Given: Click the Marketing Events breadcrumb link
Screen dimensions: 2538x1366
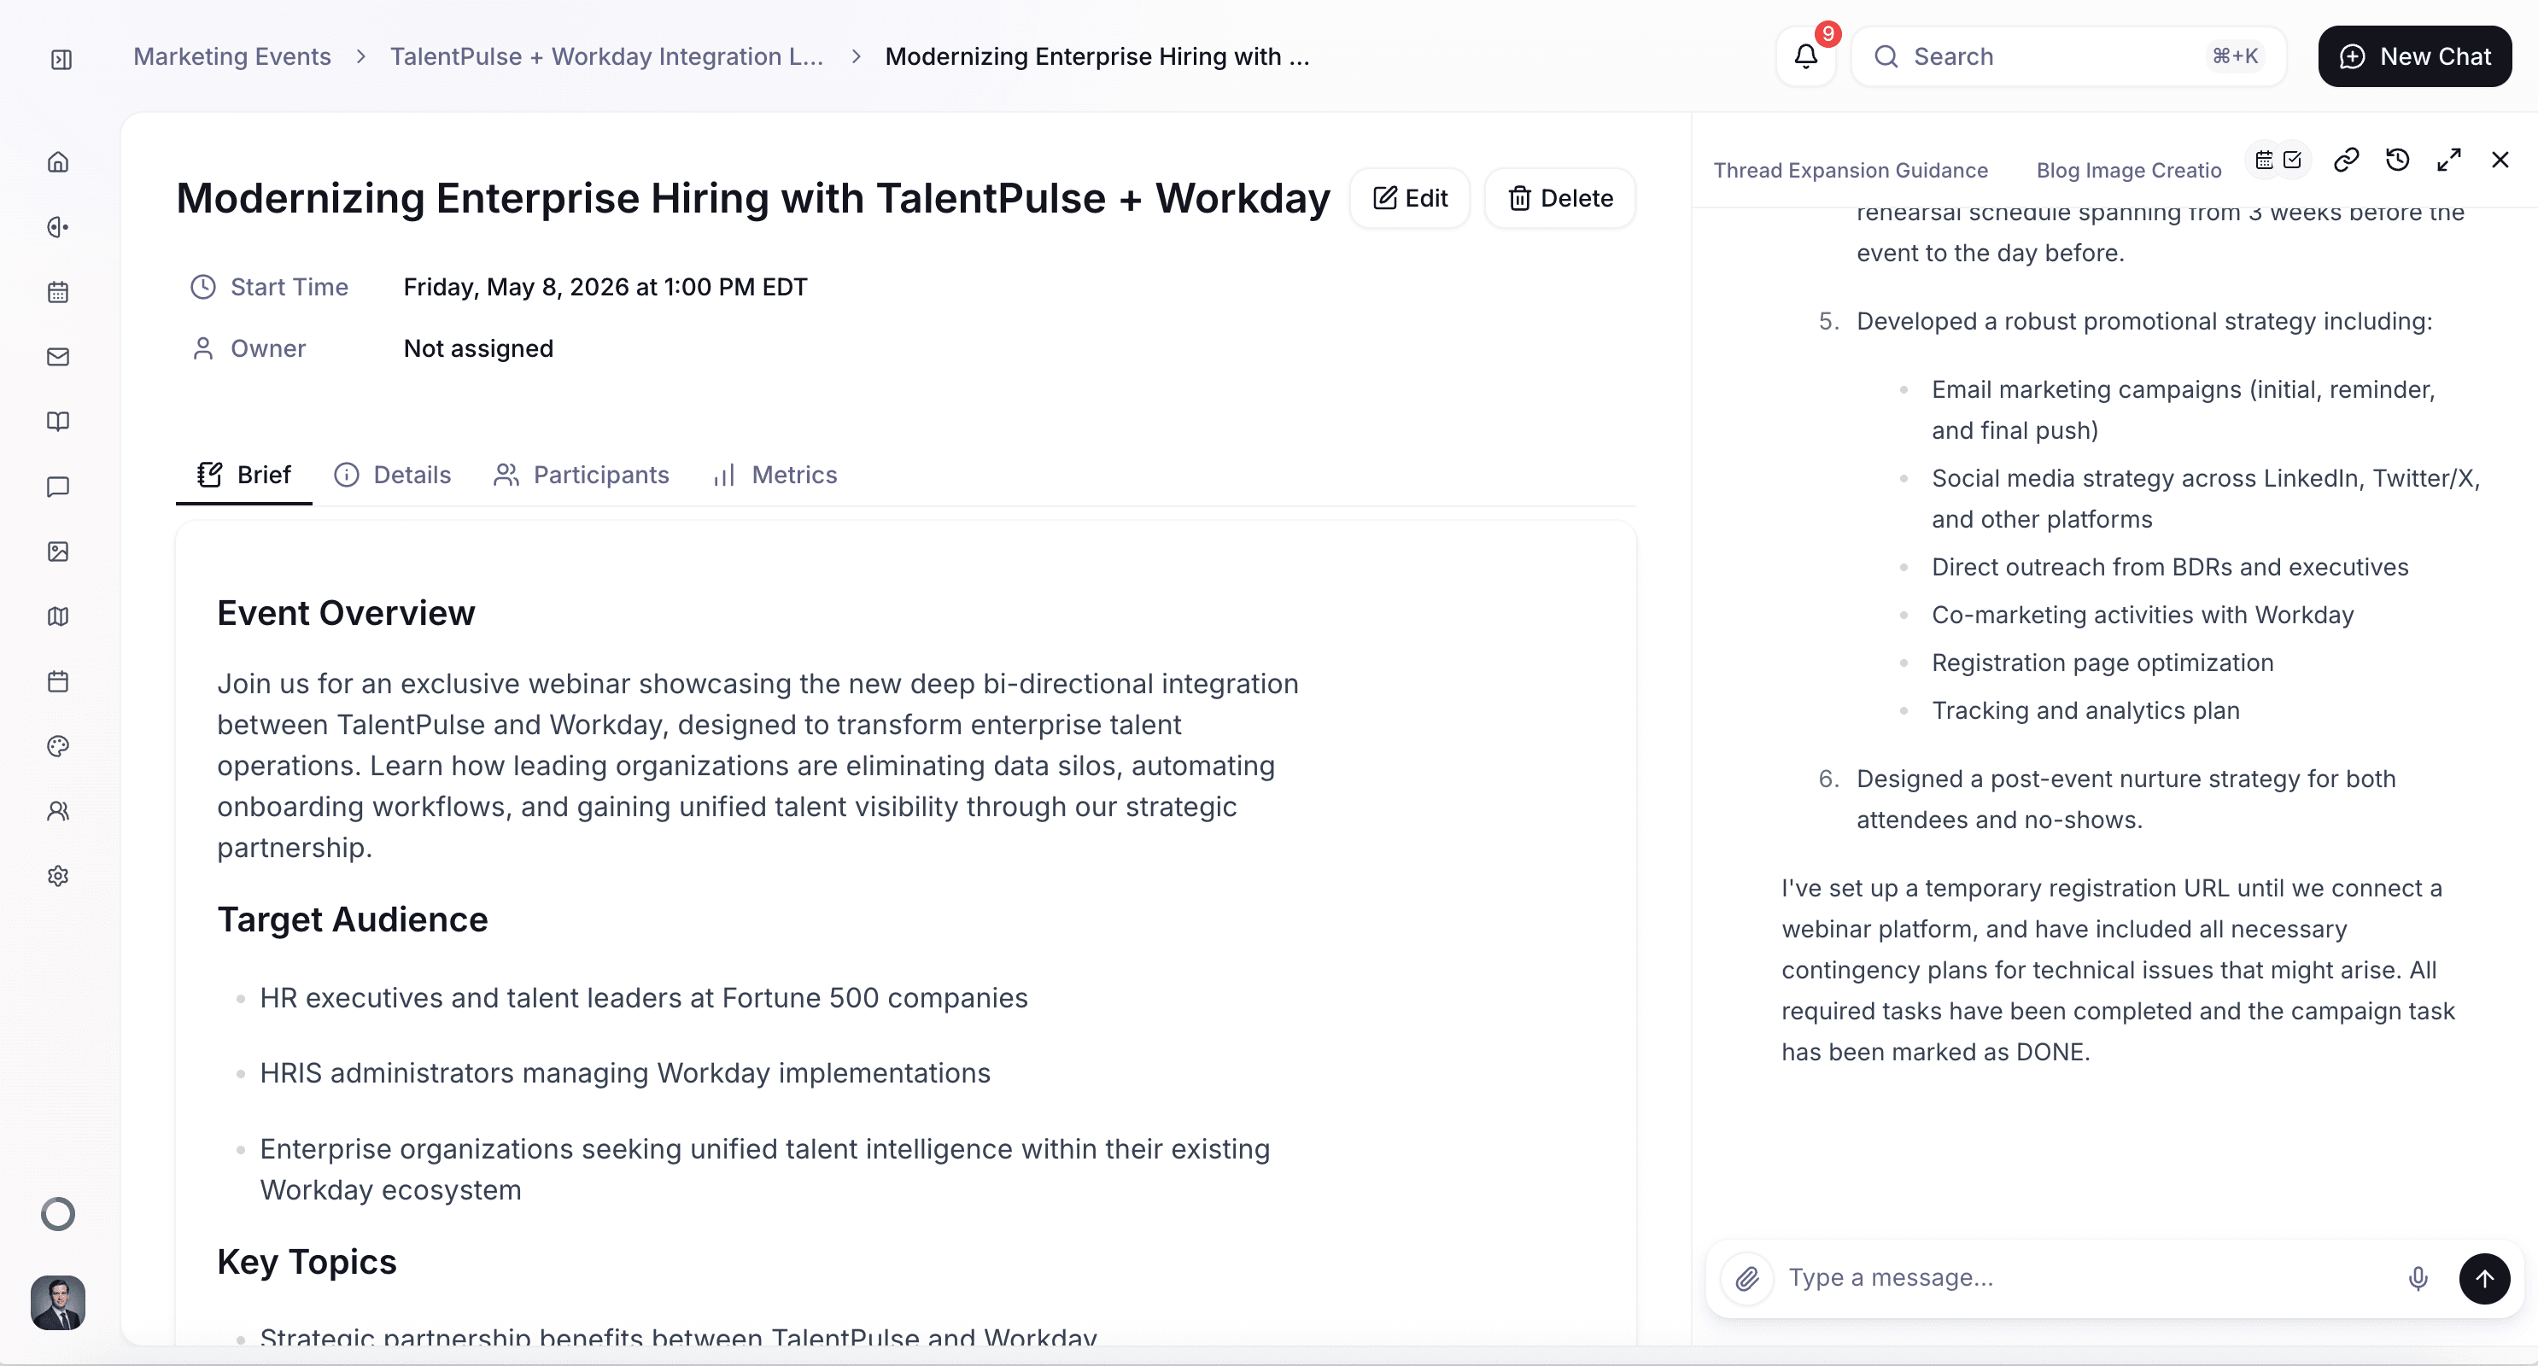Looking at the screenshot, I should pyautogui.click(x=231, y=56).
